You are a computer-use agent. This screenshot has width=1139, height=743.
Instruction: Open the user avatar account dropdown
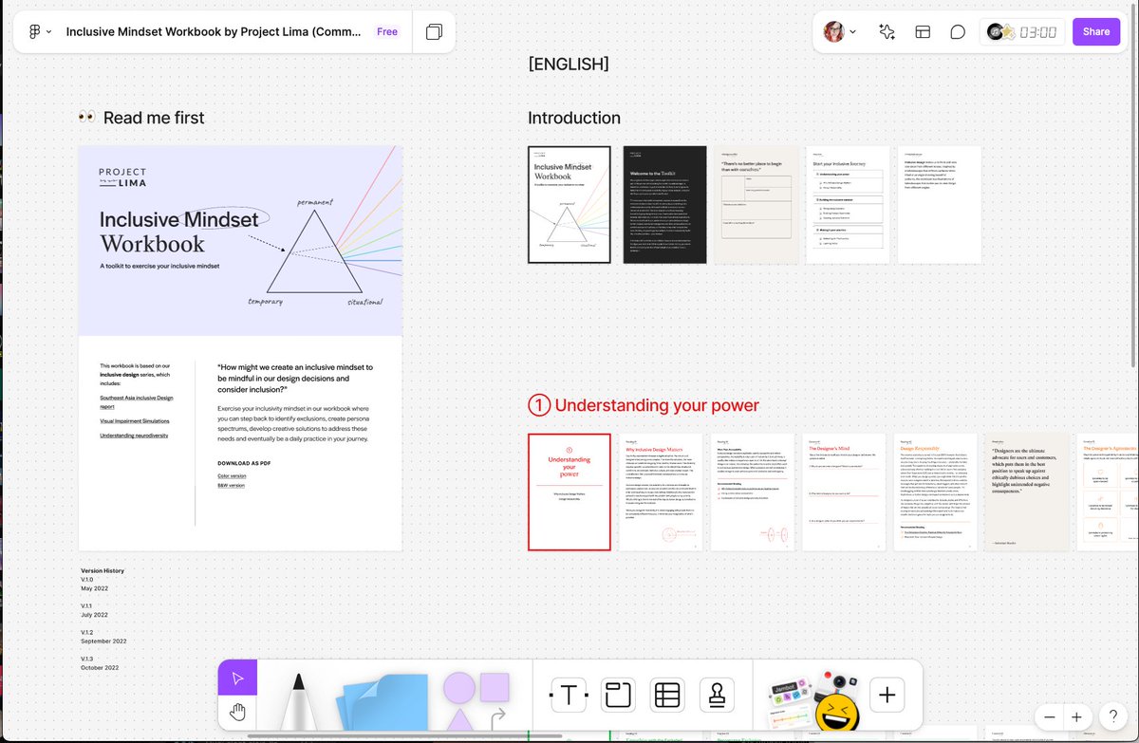coord(839,31)
